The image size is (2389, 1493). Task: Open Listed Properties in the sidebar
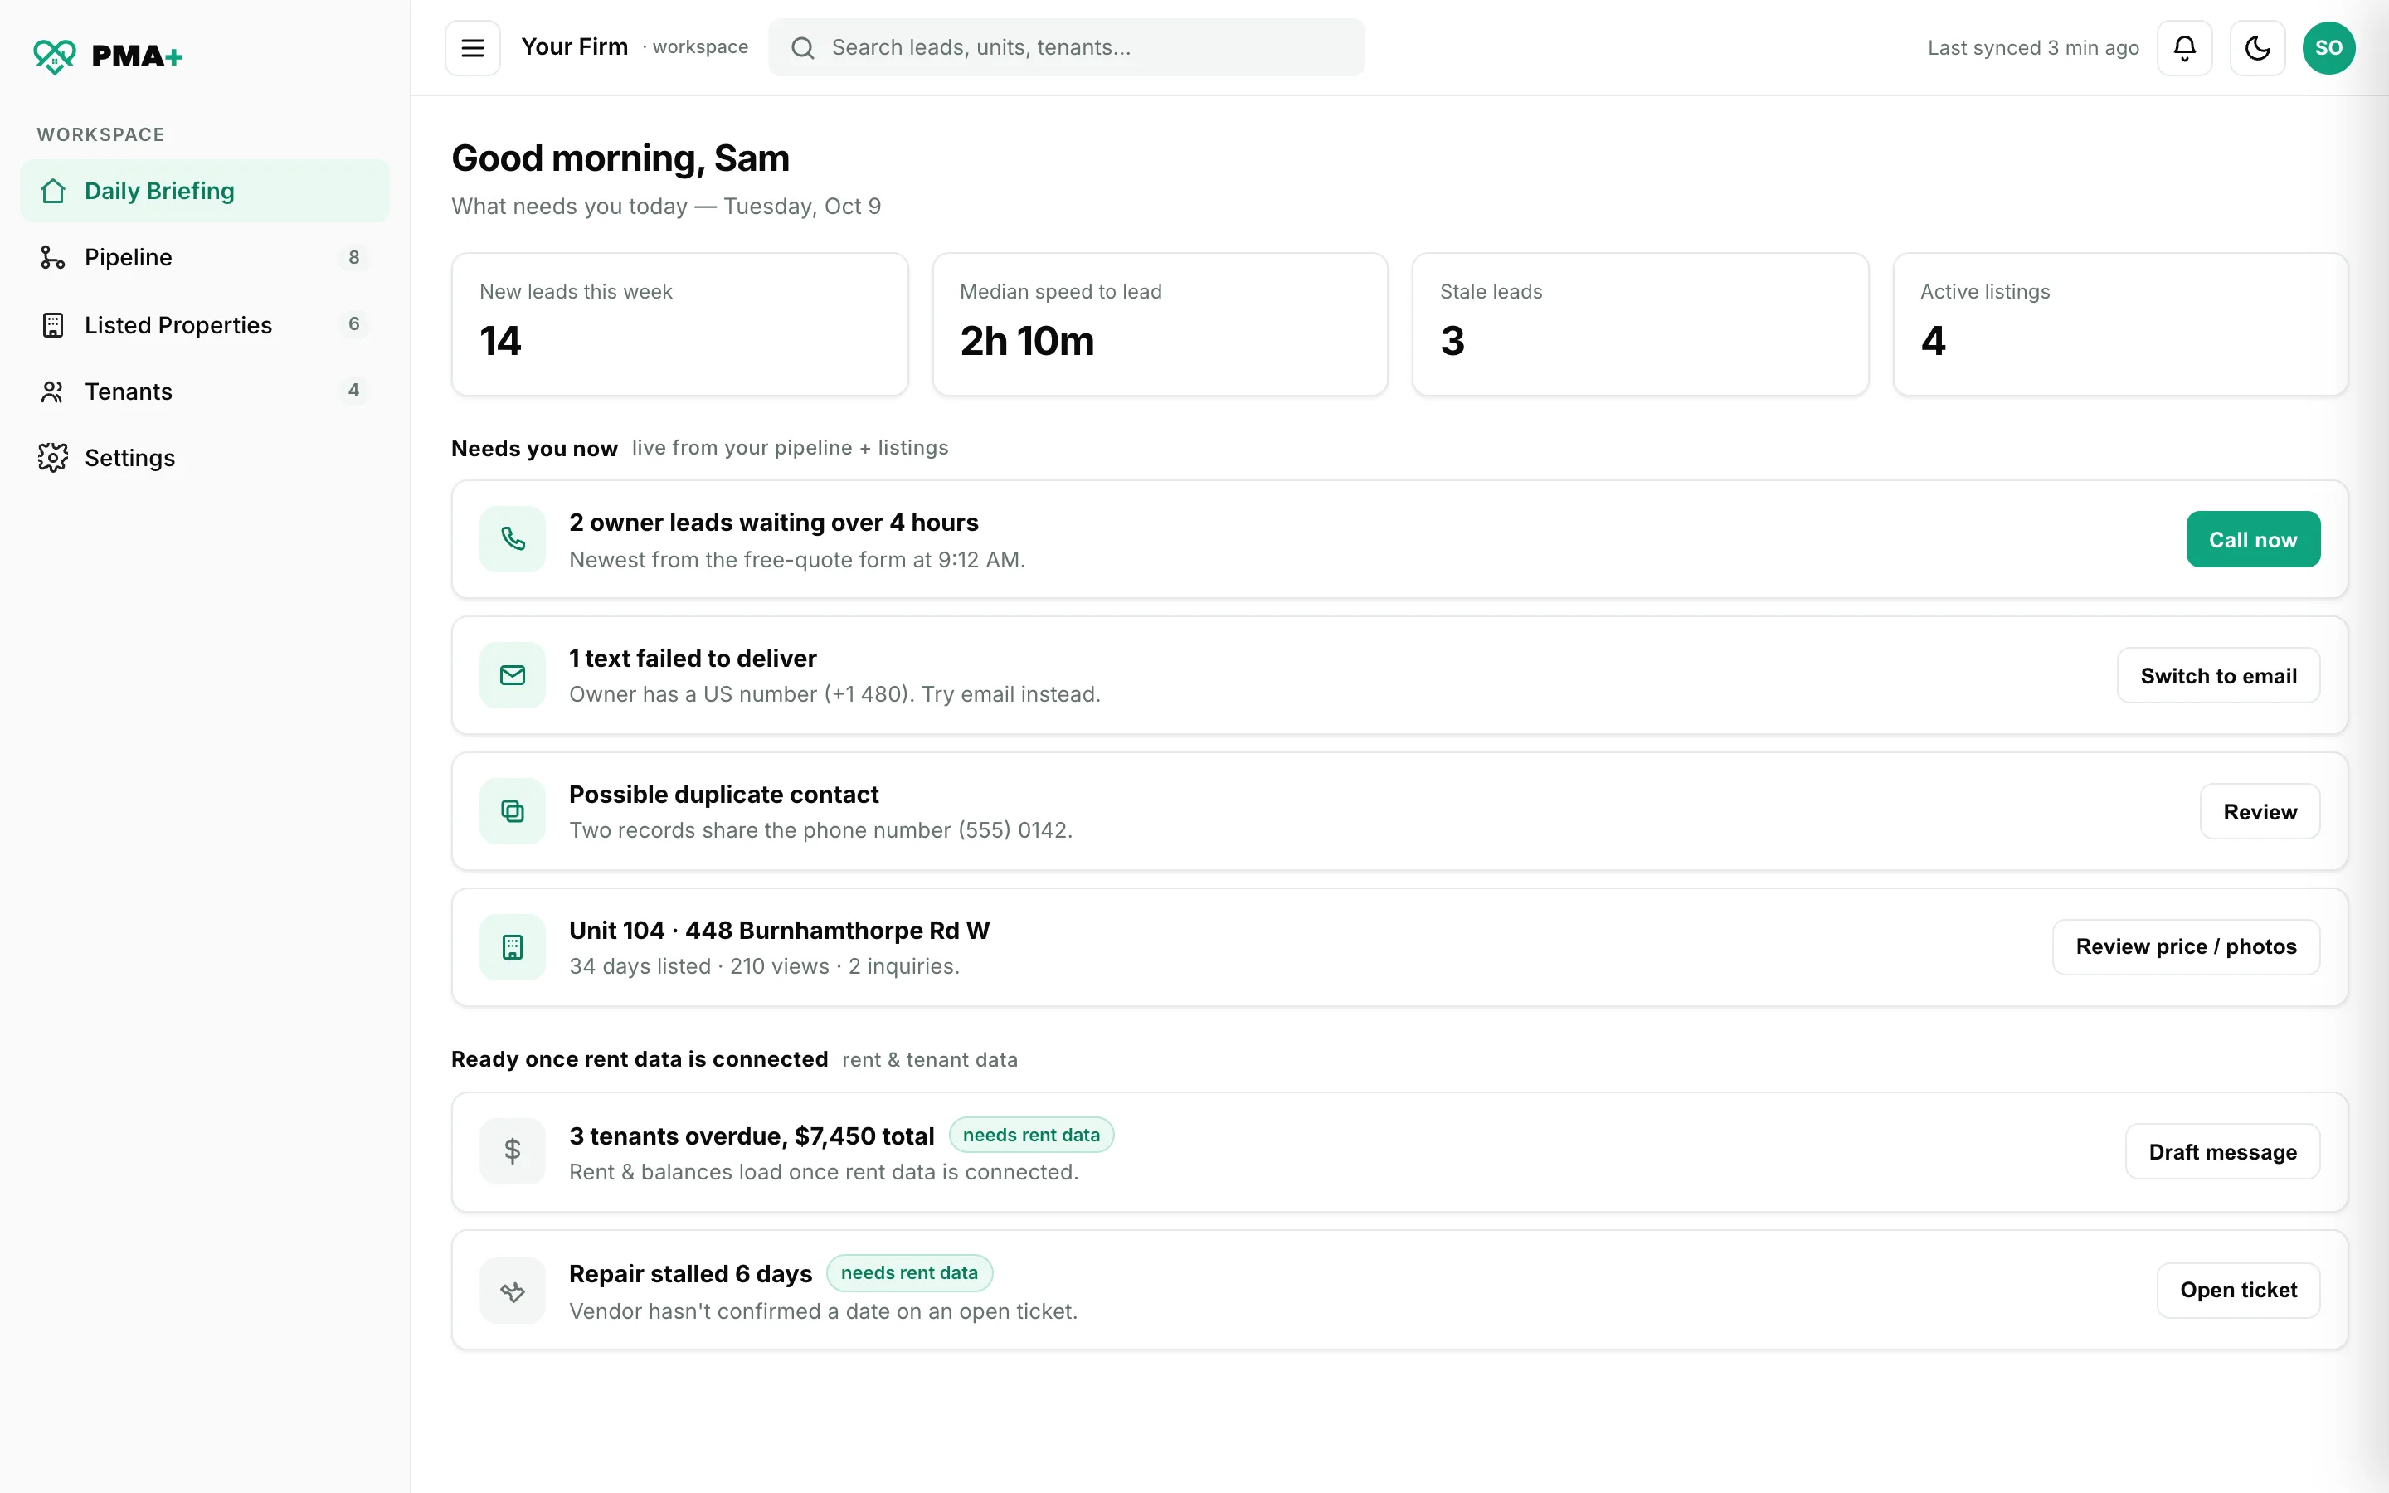point(204,325)
